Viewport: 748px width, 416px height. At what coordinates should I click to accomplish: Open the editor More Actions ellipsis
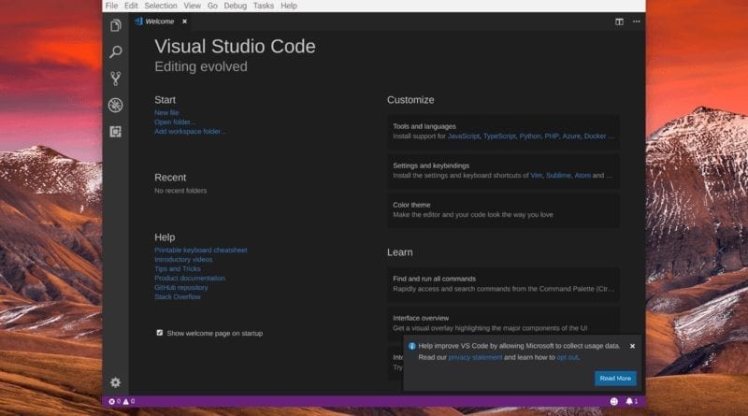click(637, 22)
